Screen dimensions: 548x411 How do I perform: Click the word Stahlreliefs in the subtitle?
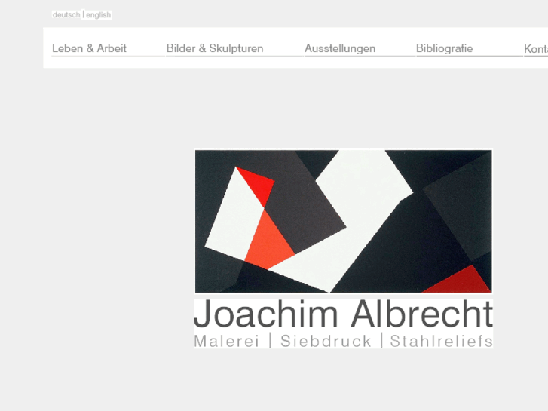pyautogui.click(x=442, y=342)
